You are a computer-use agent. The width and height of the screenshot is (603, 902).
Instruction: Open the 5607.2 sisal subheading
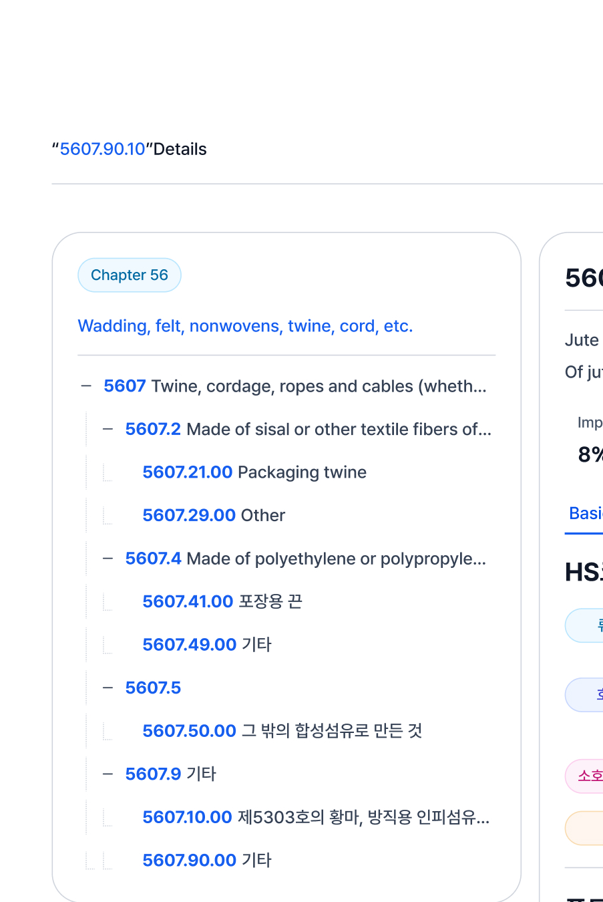coord(308,429)
